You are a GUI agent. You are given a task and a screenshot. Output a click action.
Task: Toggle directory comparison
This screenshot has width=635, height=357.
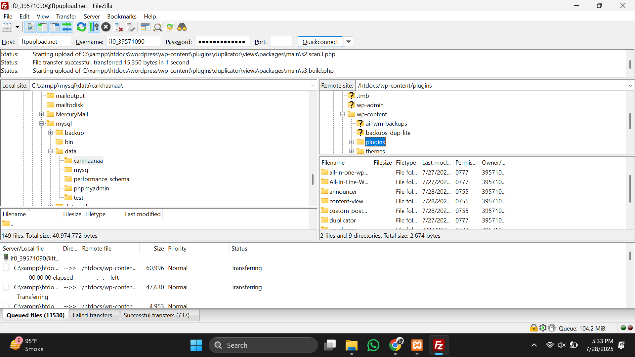[x=158, y=27]
